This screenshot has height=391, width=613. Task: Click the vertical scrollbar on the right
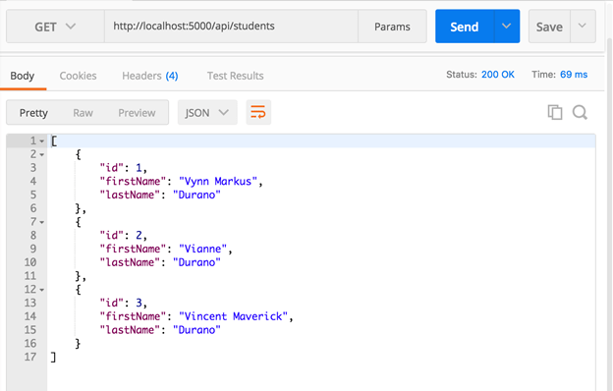[609, 215]
